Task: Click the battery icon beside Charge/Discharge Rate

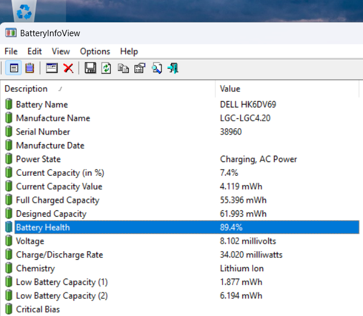Action: pyautogui.click(x=9, y=254)
